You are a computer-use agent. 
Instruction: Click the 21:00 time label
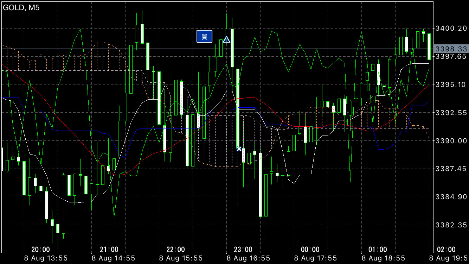[x=109, y=250]
